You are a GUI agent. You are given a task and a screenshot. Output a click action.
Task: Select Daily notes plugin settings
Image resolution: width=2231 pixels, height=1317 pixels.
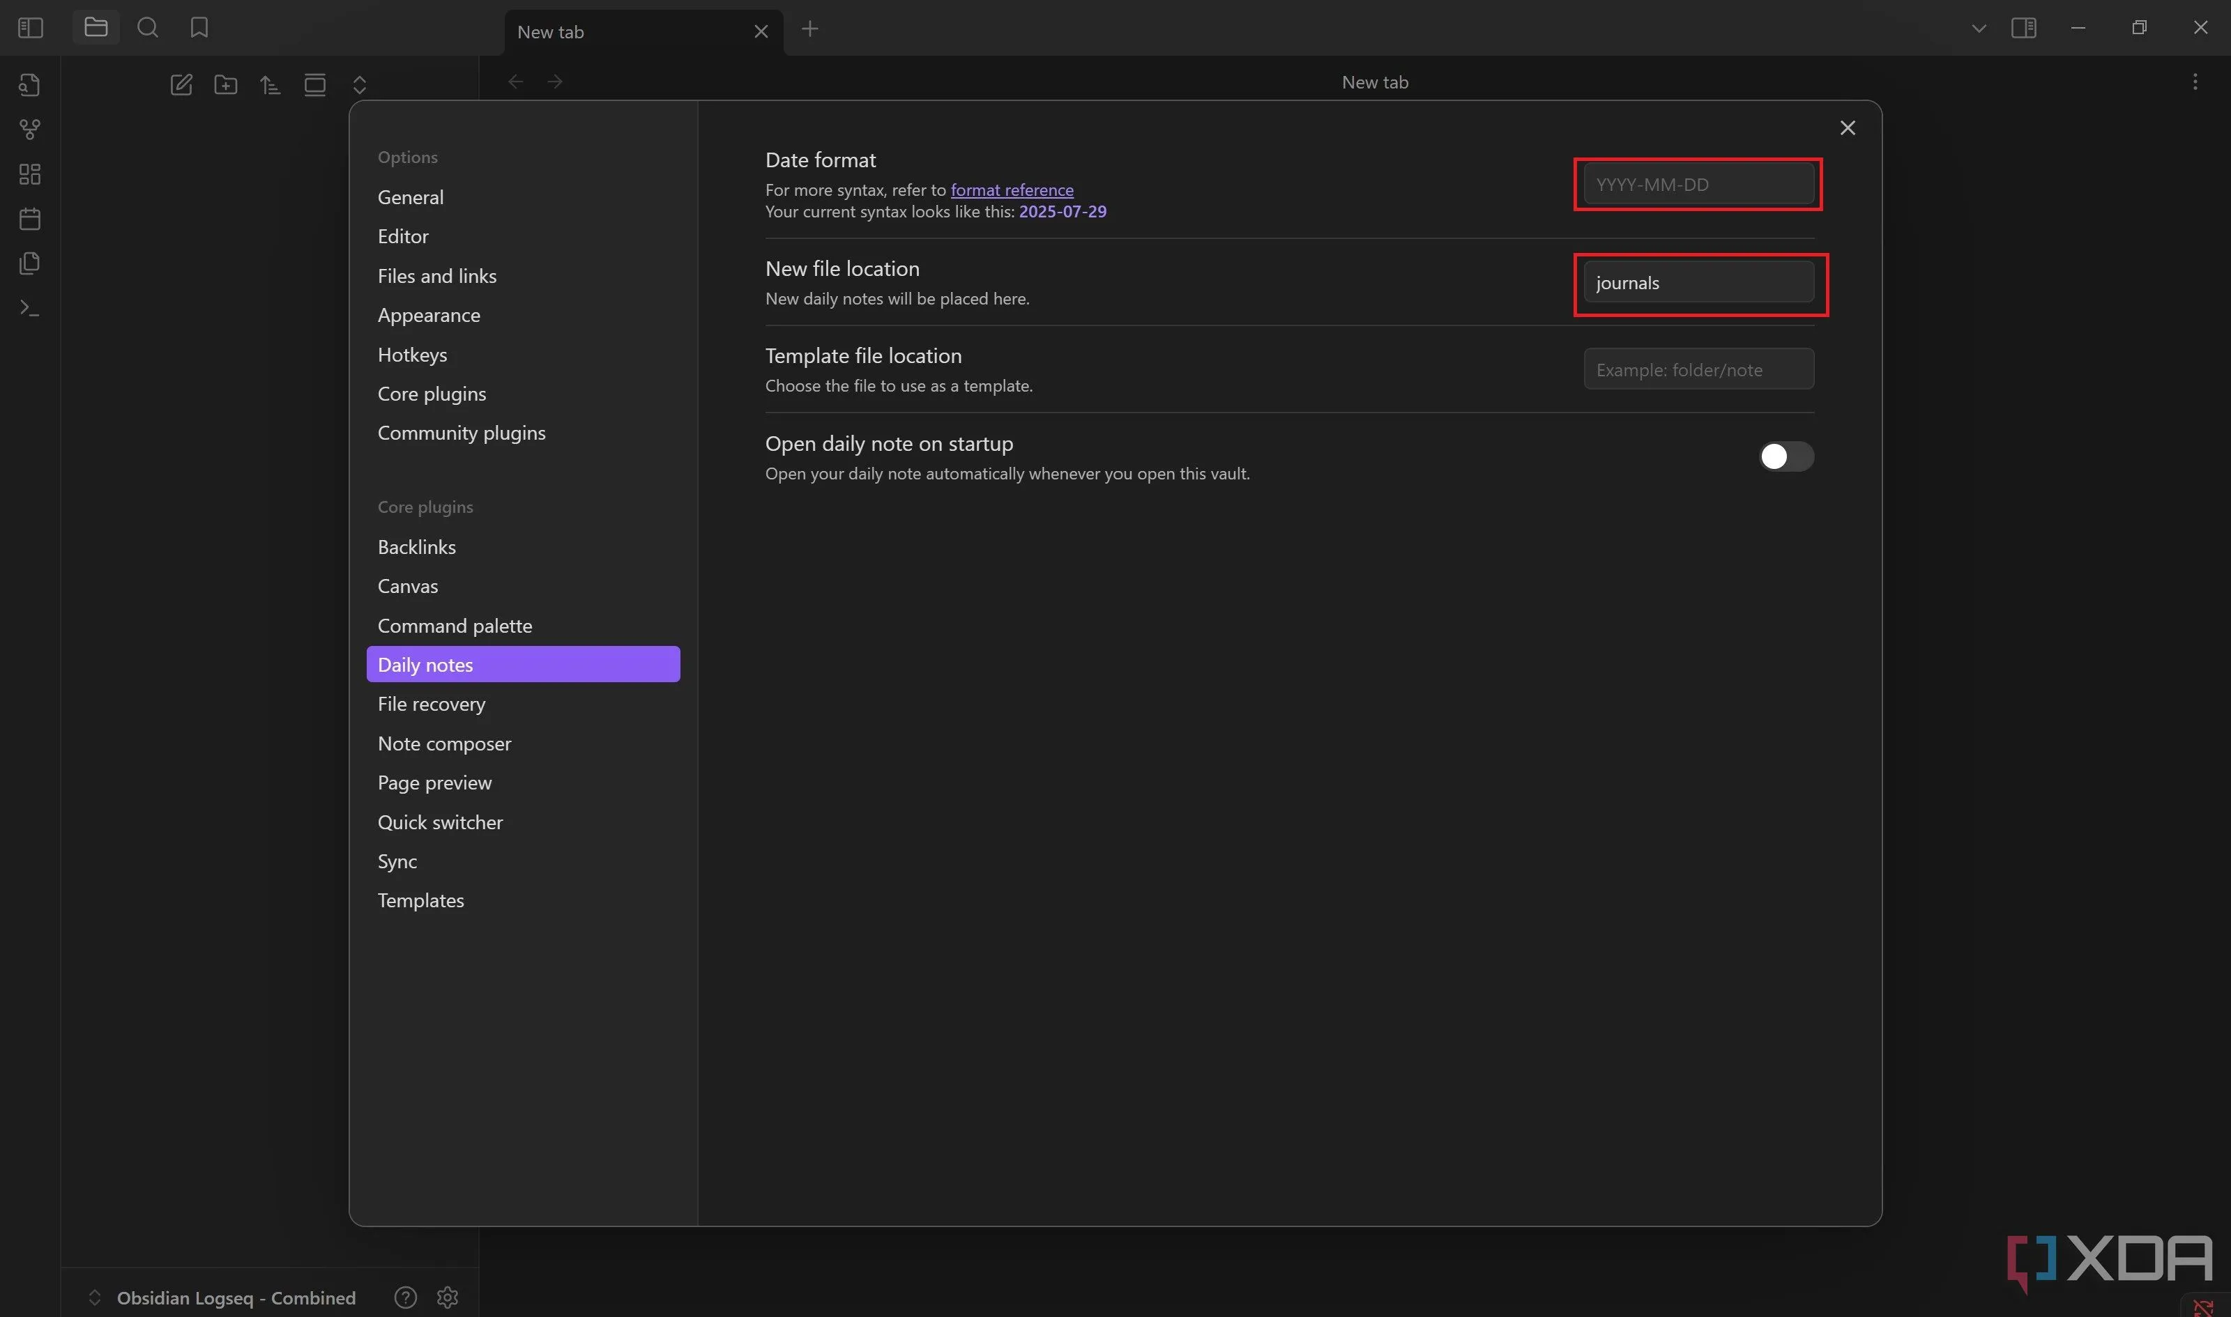[523, 665]
